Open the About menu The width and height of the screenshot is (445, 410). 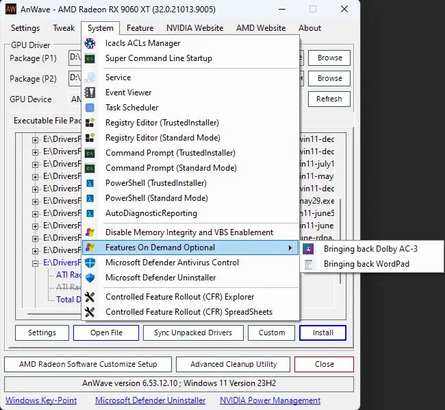[x=309, y=28]
